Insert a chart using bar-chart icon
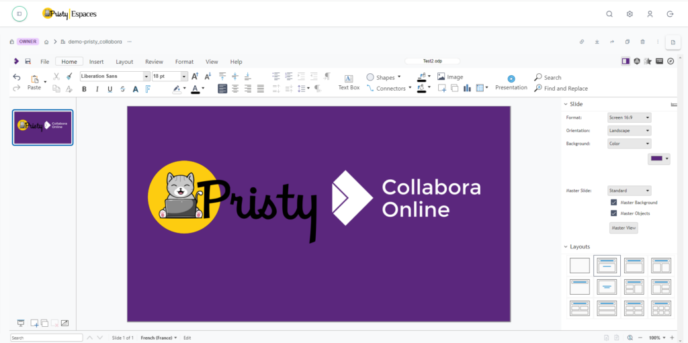 (467, 88)
